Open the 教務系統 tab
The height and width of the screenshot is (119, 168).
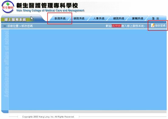[x=60, y=18]
